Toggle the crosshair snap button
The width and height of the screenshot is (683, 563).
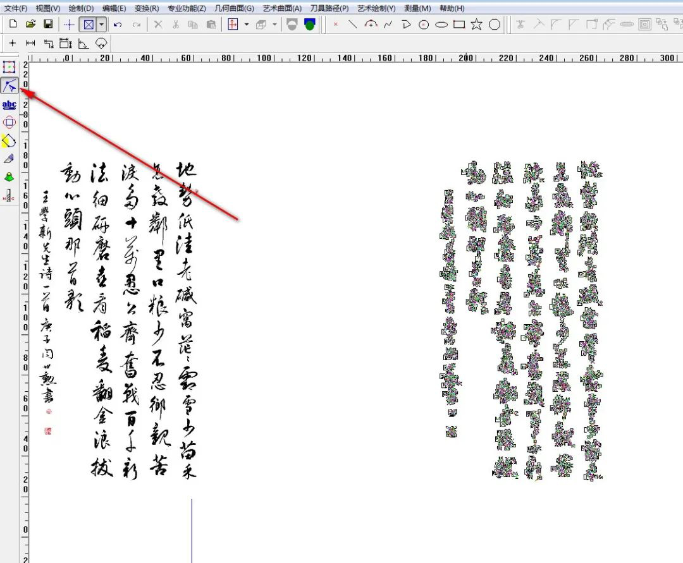[69, 25]
